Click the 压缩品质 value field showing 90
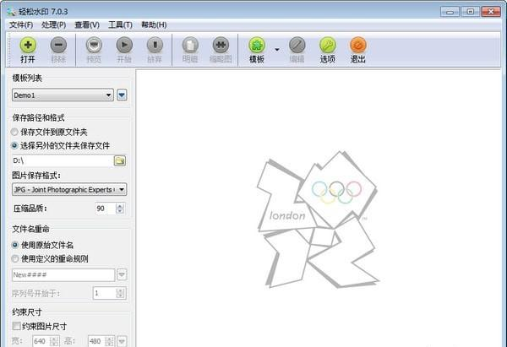This screenshot has height=347, width=507. (106, 209)
